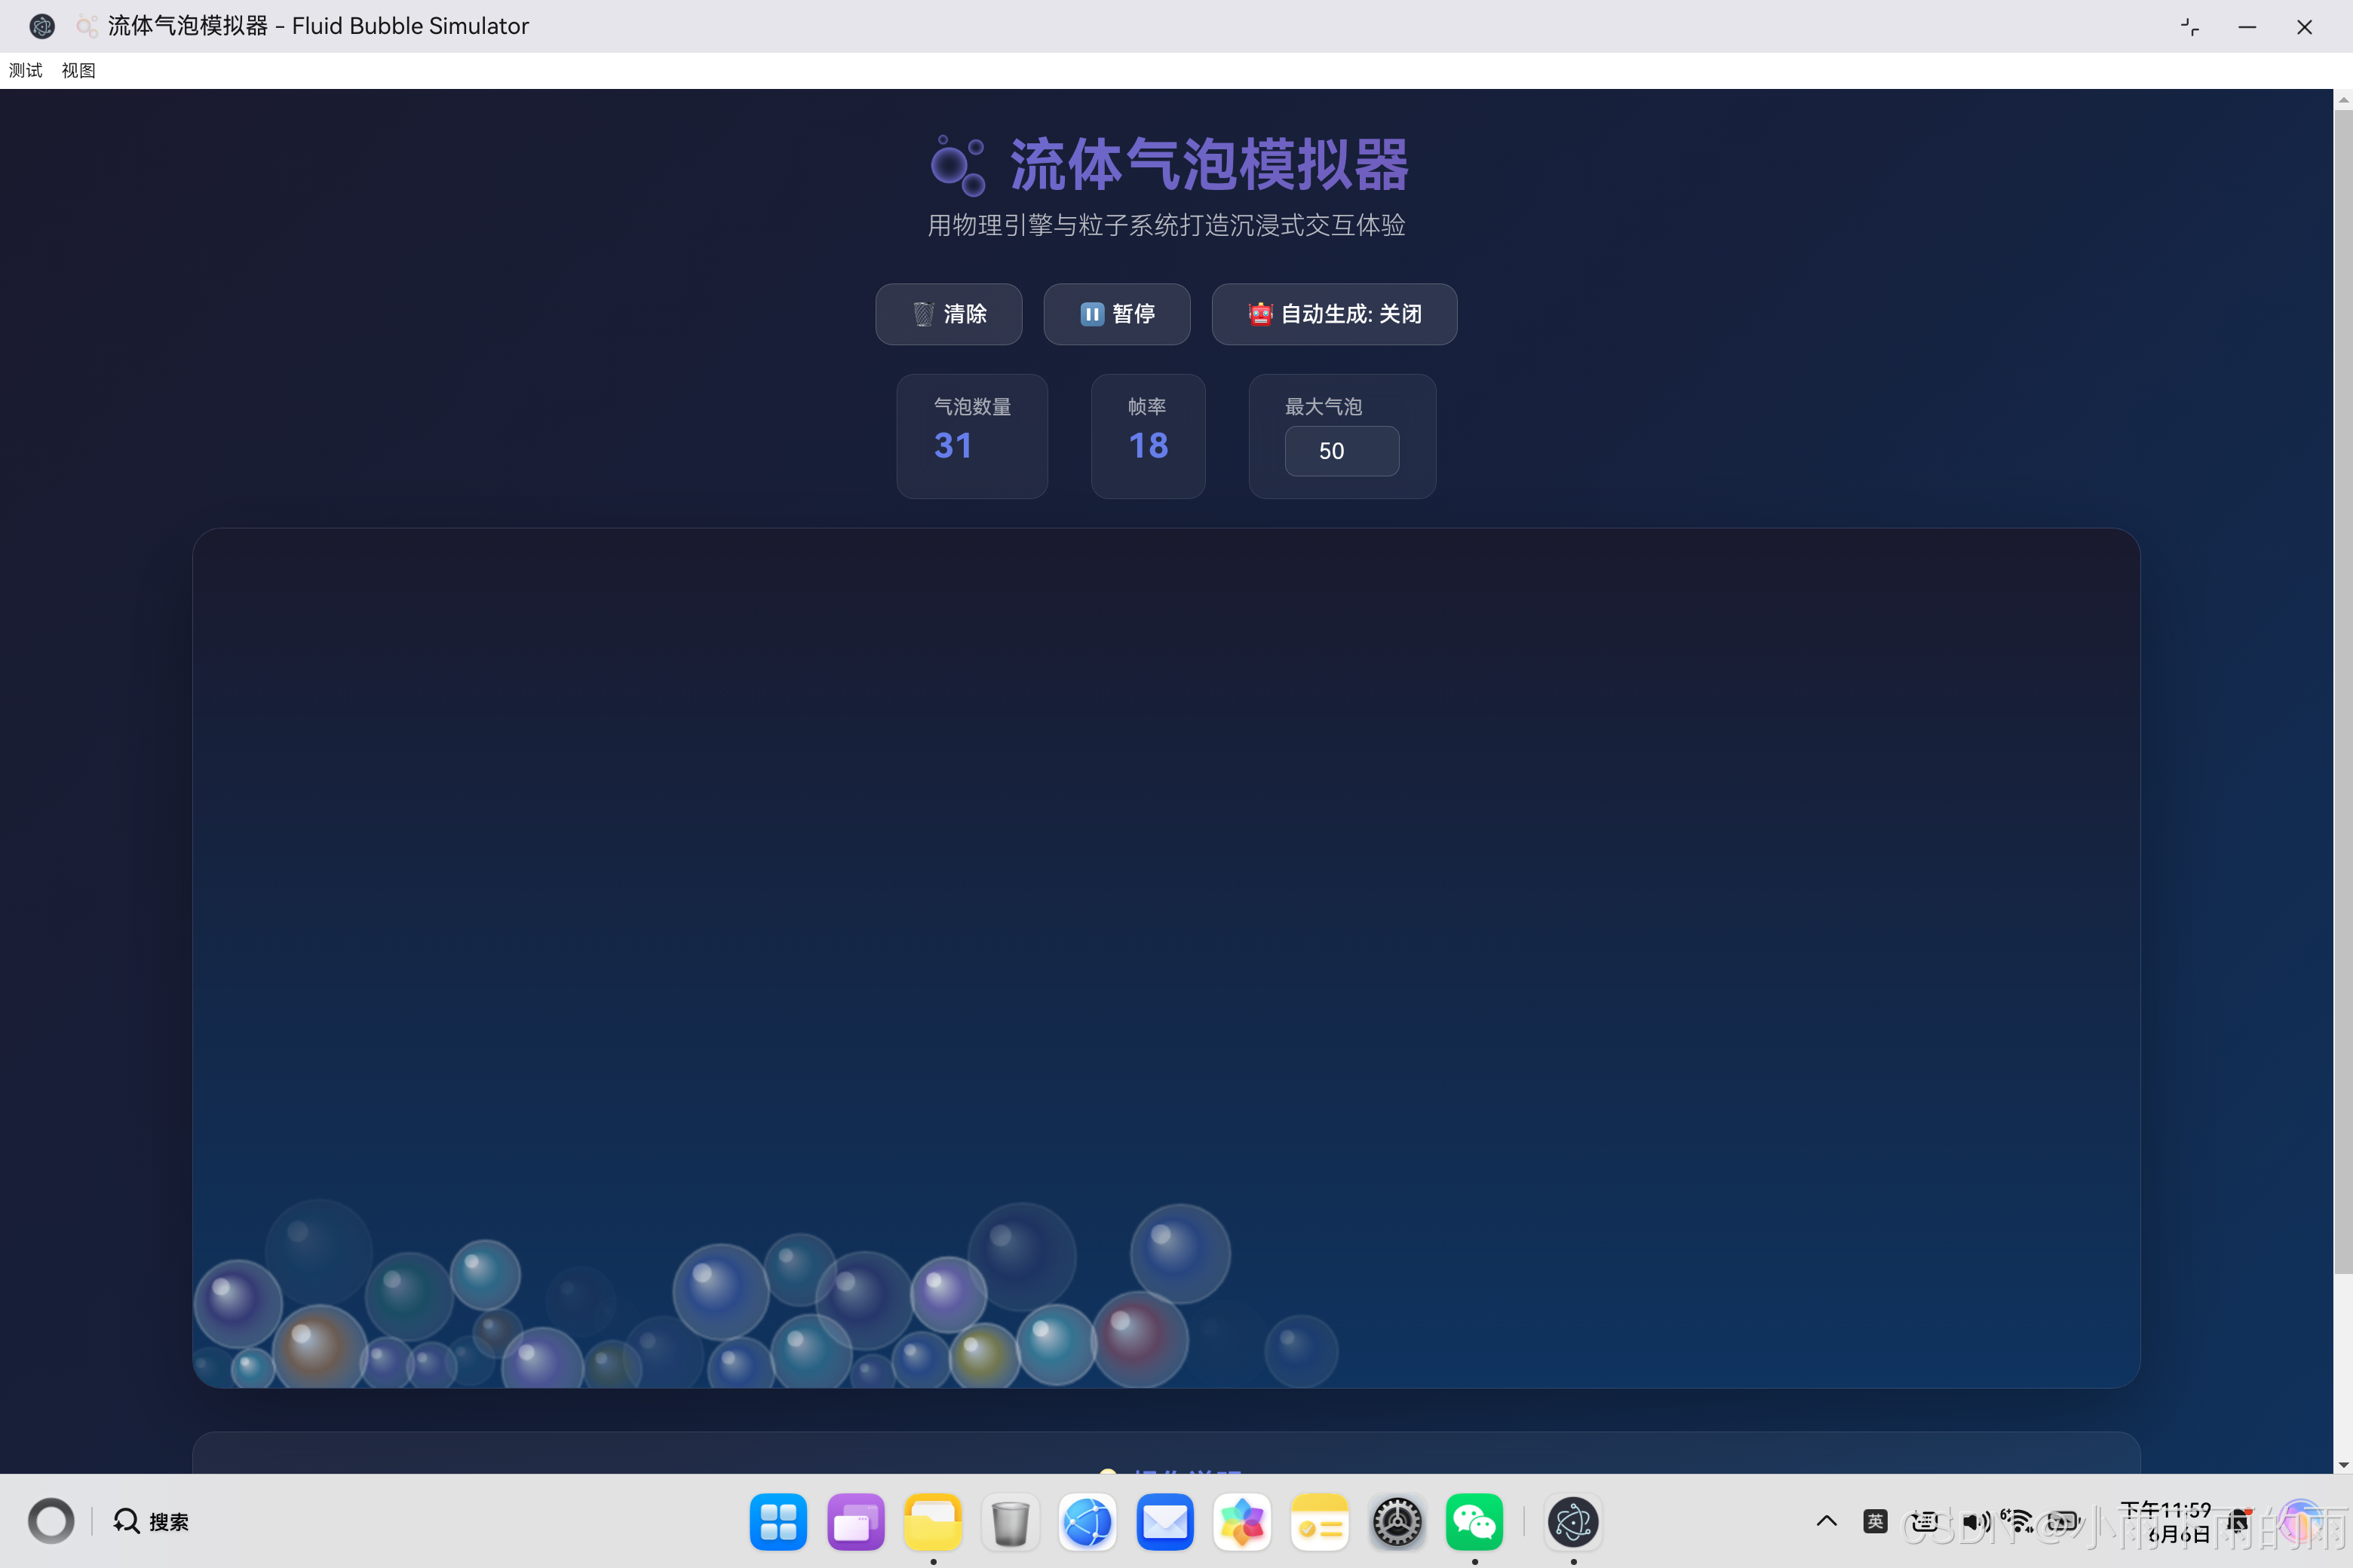Click the red bubble in the canvas
The width and height of the screenshot is (2353, 1568).
1140,1340
